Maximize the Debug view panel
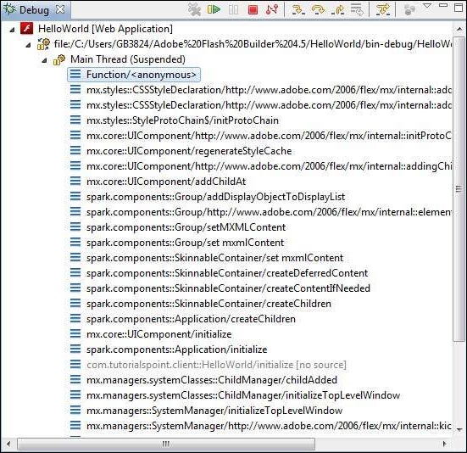467x453 pixels. click(459, 7)
